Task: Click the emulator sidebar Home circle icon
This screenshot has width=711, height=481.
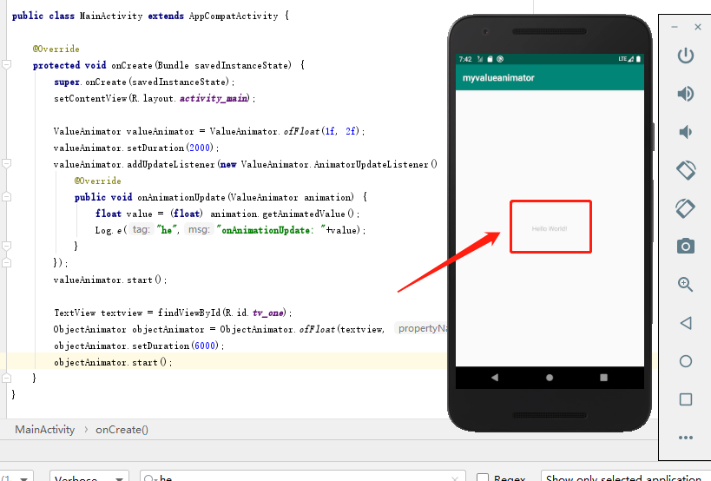Action: tap(685, 361)
